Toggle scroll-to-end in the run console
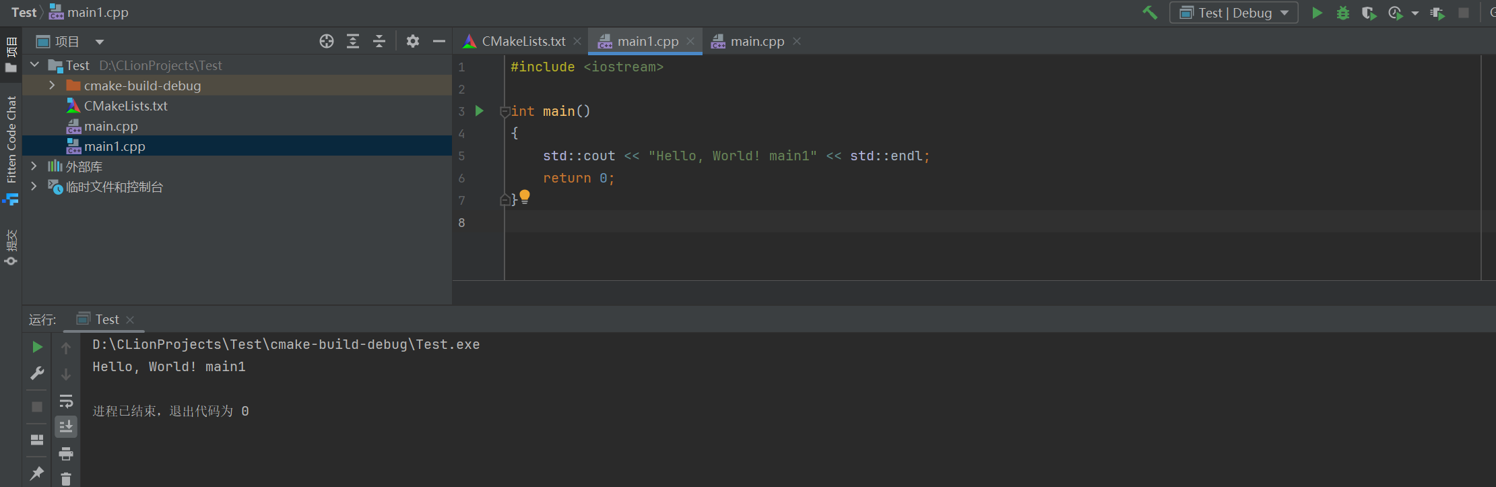 66,427
